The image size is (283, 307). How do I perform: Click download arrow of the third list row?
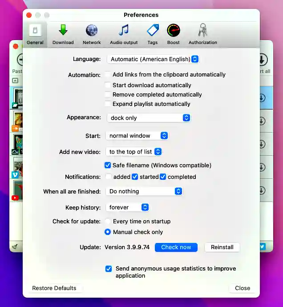click(x=263, y=144)
